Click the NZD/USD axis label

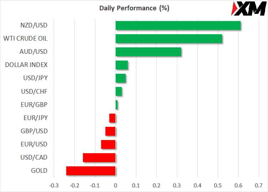[34, 25]
